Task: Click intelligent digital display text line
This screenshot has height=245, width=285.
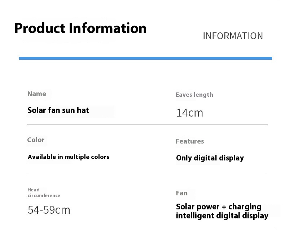Action: (222, 216)
